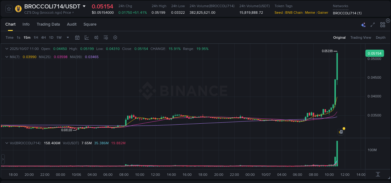Expand the left side panel arrow
The width and height of the screenshot is (391, 183).
(x=3, y=159)
